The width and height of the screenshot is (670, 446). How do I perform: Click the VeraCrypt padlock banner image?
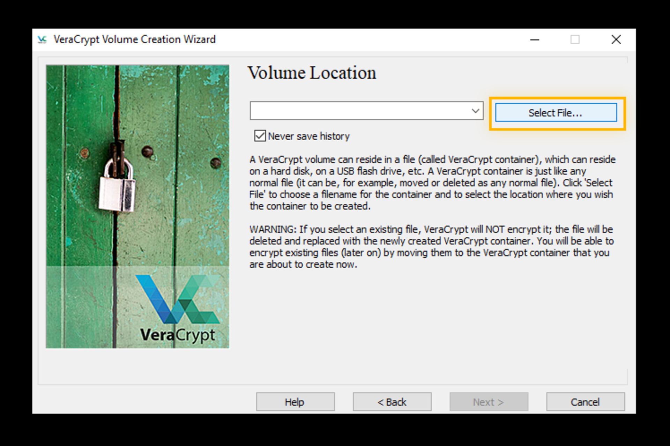coord(137,207)
